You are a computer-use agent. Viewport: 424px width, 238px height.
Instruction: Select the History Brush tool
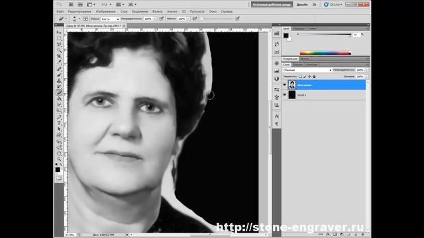click(x=59, y=87)
